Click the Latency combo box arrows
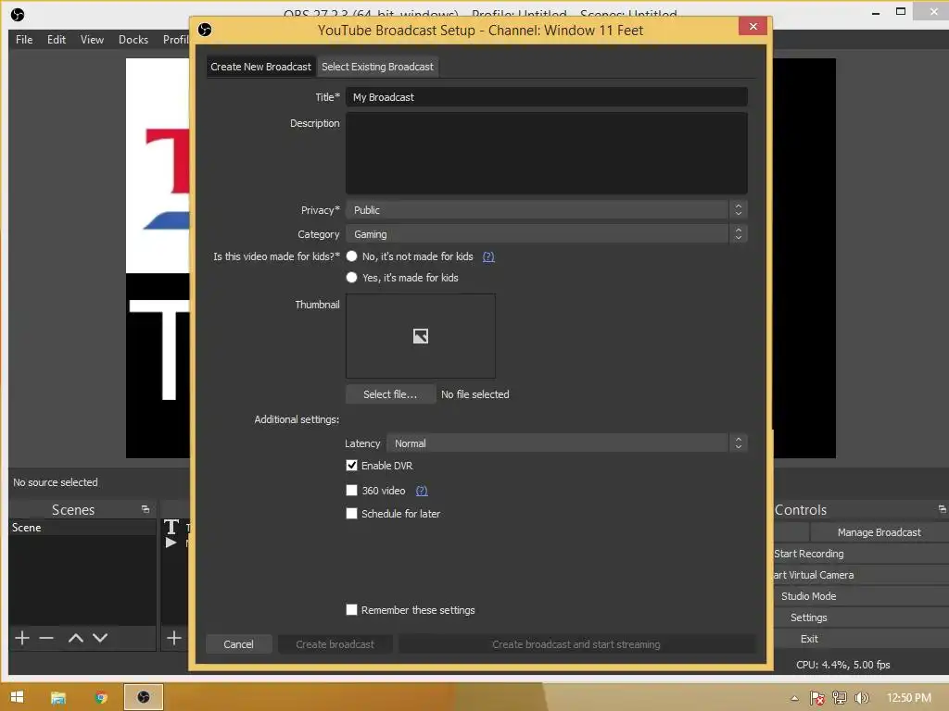 tap(739, 443)
